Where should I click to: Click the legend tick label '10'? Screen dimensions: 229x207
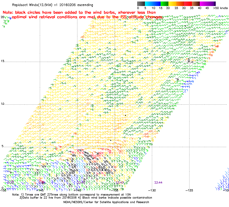point(153,8)
